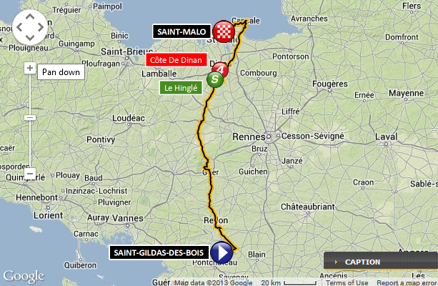Pan the map right

click(x=41, y=27)
